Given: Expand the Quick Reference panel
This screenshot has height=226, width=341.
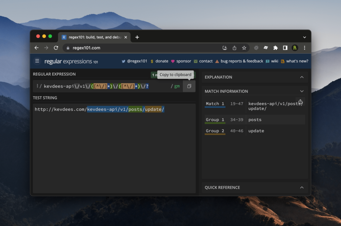Looking at the screenshot, I should [301, 188].
